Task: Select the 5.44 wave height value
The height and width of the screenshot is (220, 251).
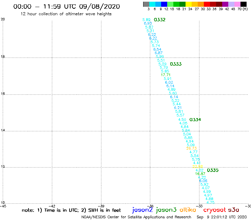Action: [177, 104]
